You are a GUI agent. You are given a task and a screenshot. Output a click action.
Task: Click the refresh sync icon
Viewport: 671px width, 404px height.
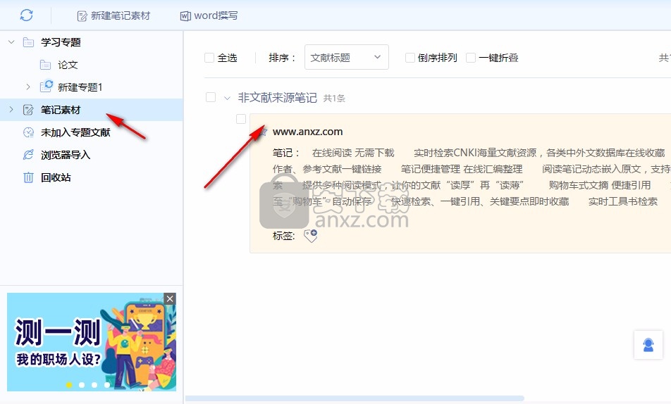(26, 15)
